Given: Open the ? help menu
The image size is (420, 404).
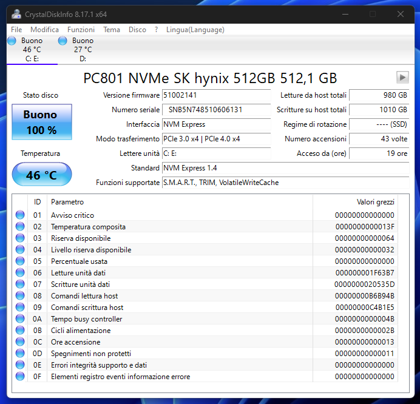Looking at the screenshot, I should [x=156, y=30].
